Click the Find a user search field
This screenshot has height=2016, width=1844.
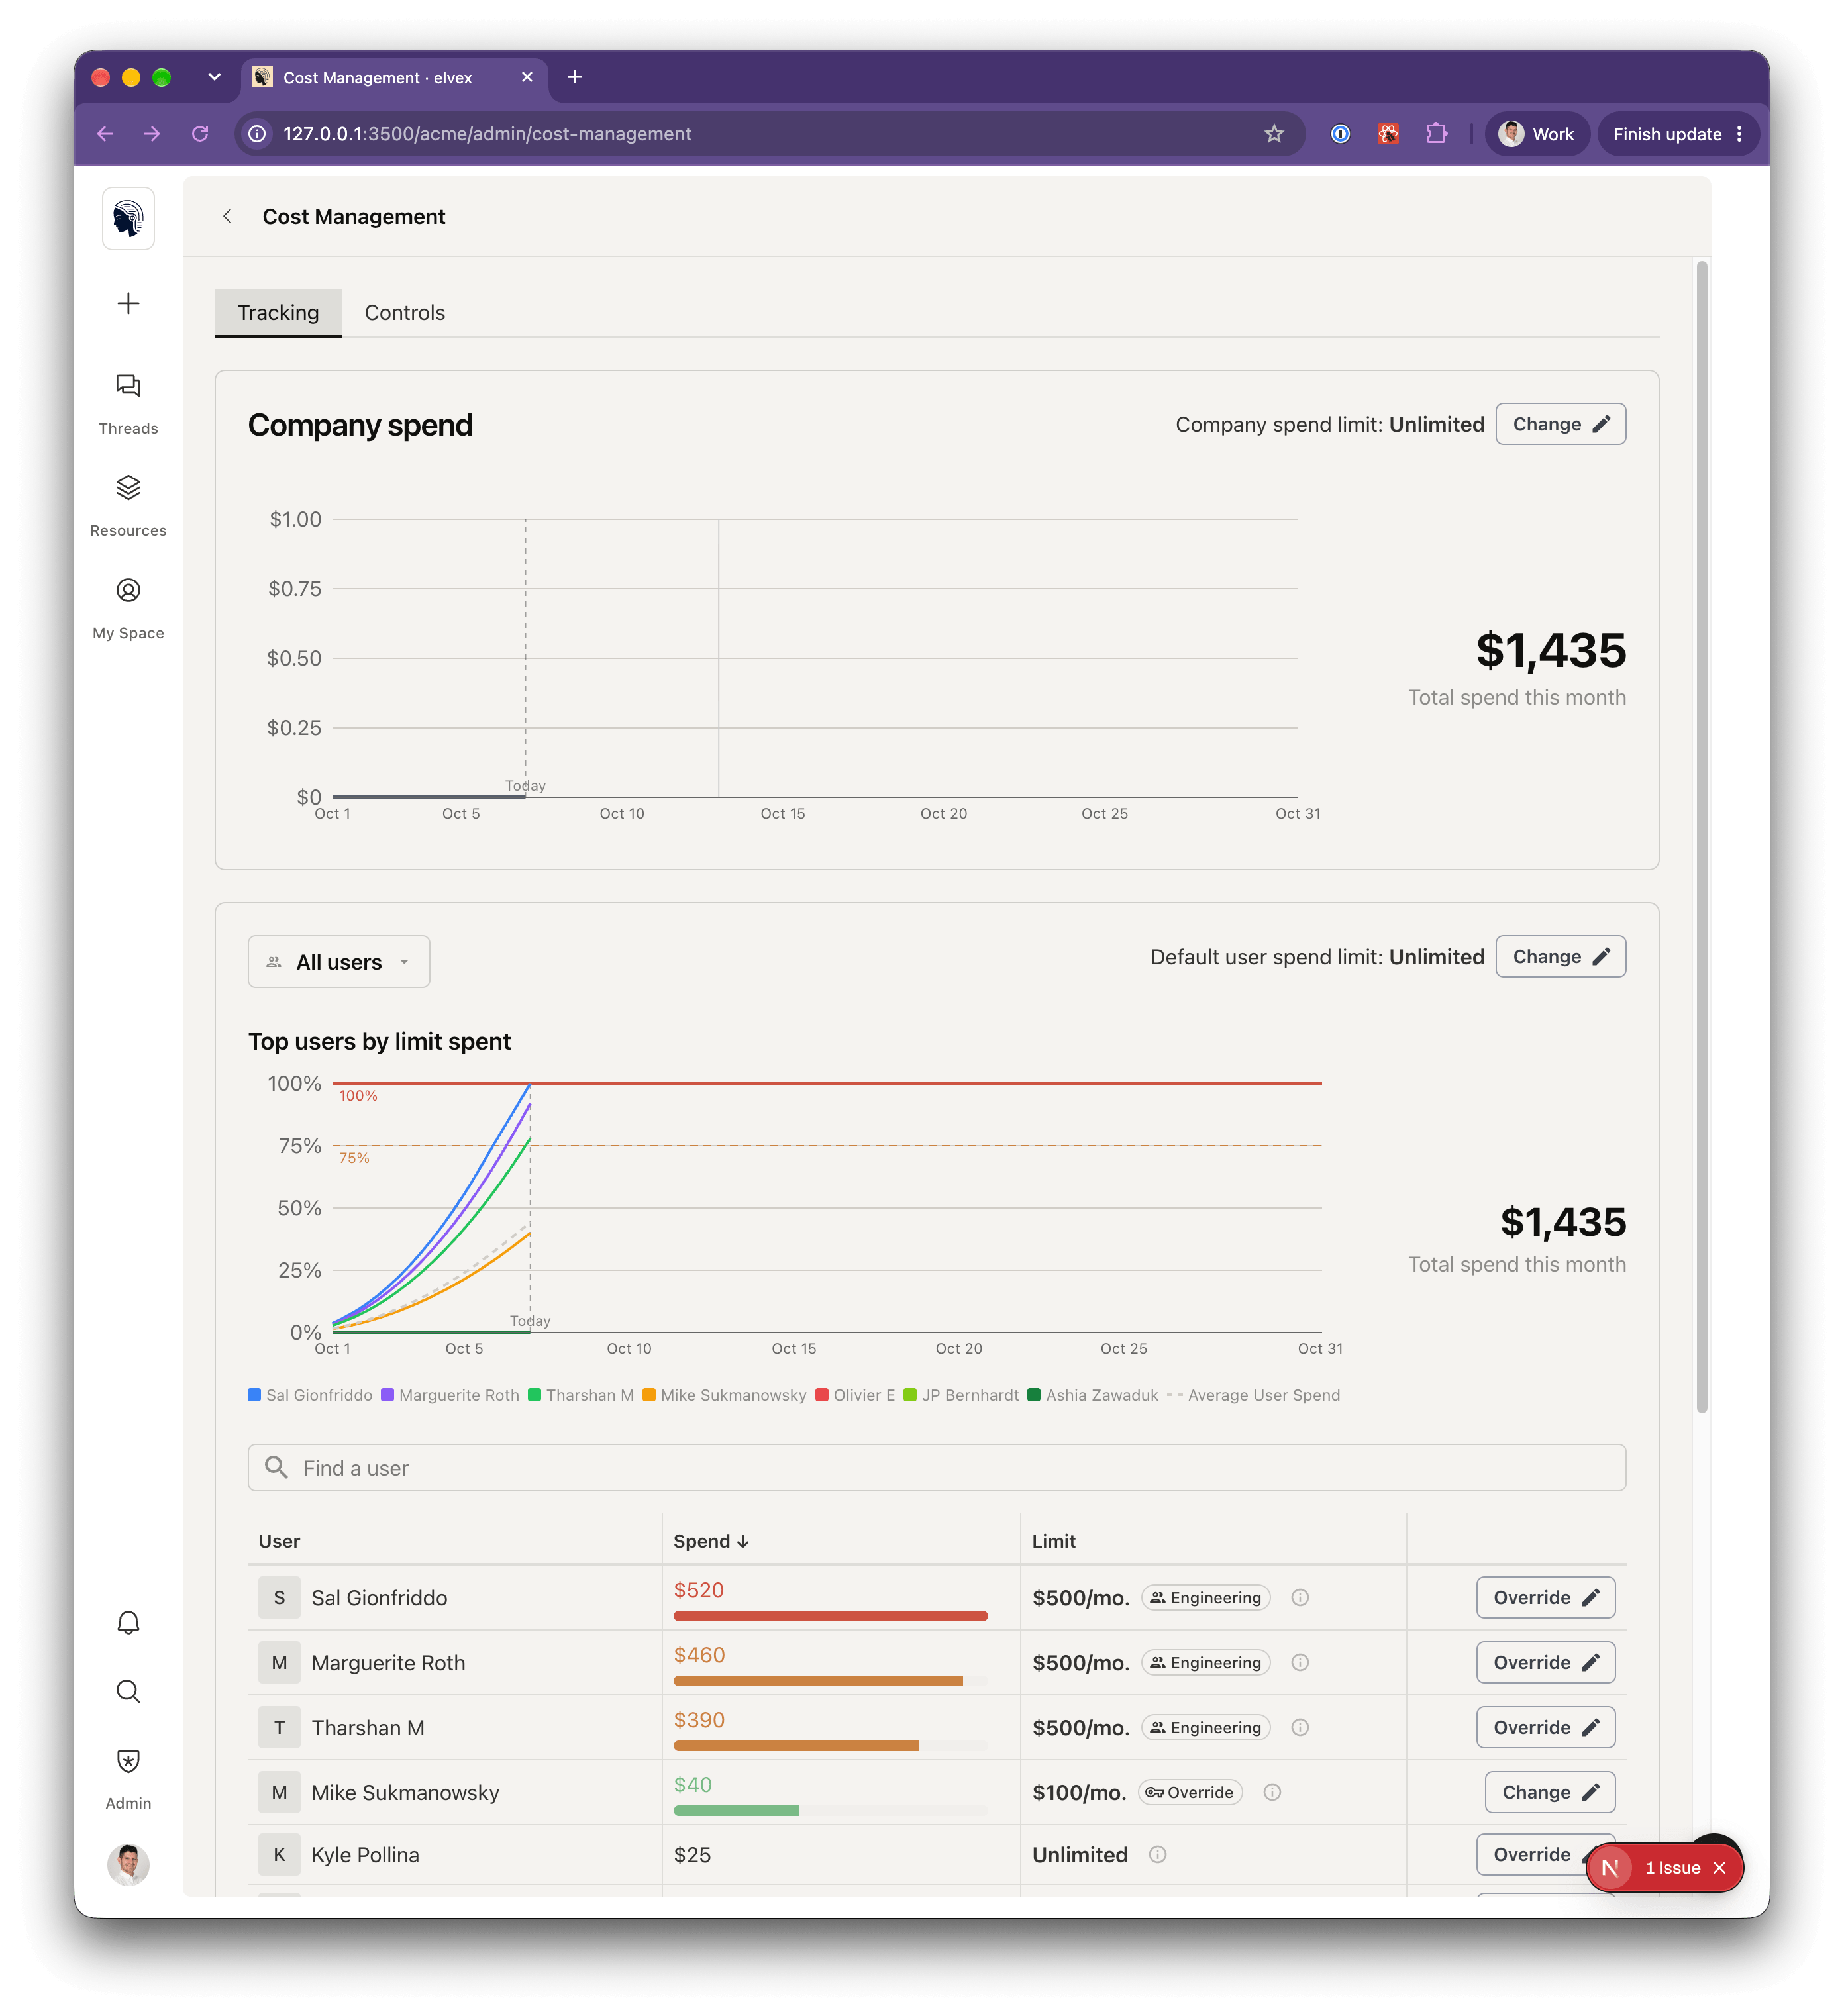[937, 1467]
